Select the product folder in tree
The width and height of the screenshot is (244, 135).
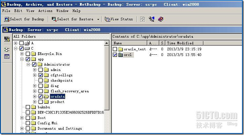[57, 102]
